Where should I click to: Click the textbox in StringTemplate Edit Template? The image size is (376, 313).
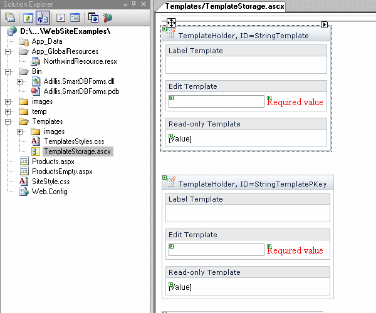tap(216, 101)
